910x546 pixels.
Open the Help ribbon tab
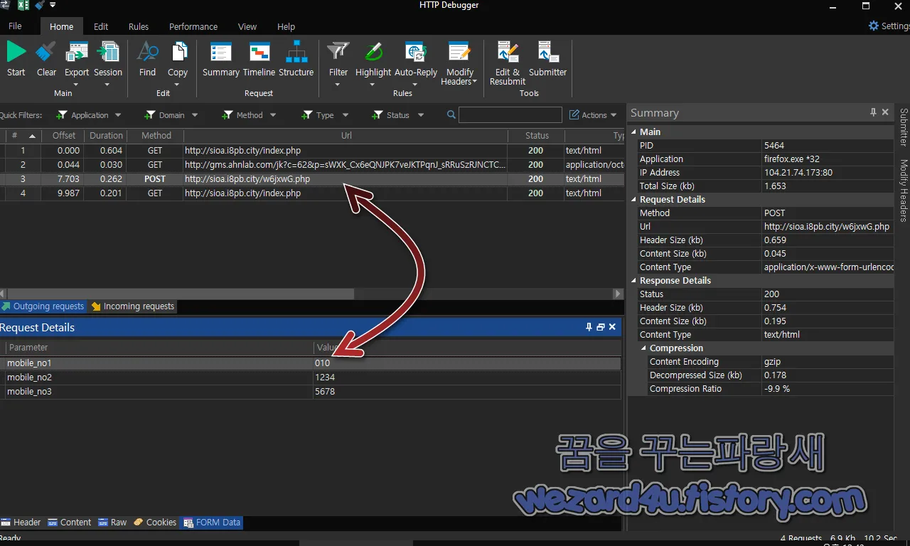[286, 26]
